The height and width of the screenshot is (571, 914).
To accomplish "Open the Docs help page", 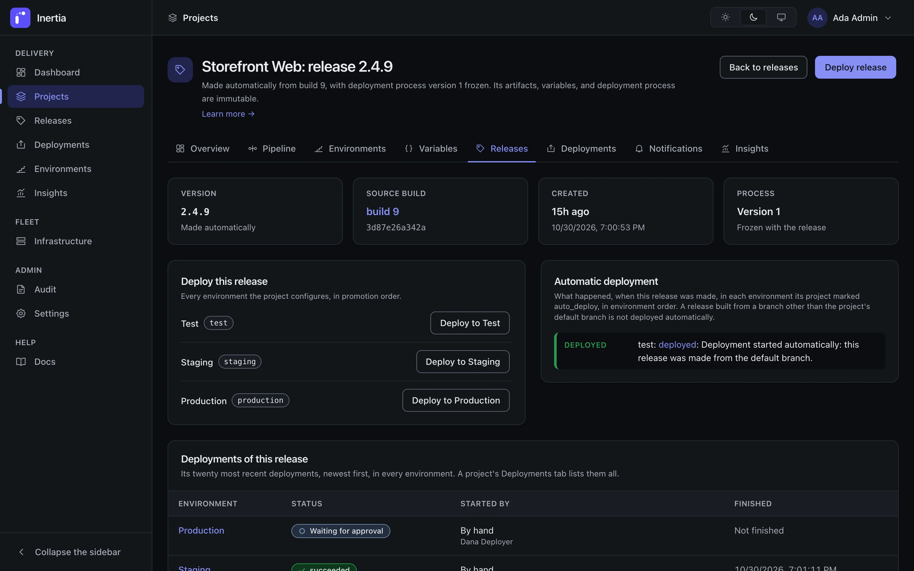I will (x=76, y=361).
